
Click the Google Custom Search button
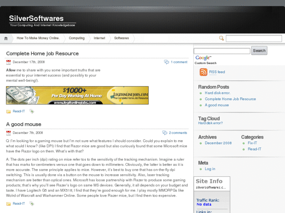pos(259,50)
